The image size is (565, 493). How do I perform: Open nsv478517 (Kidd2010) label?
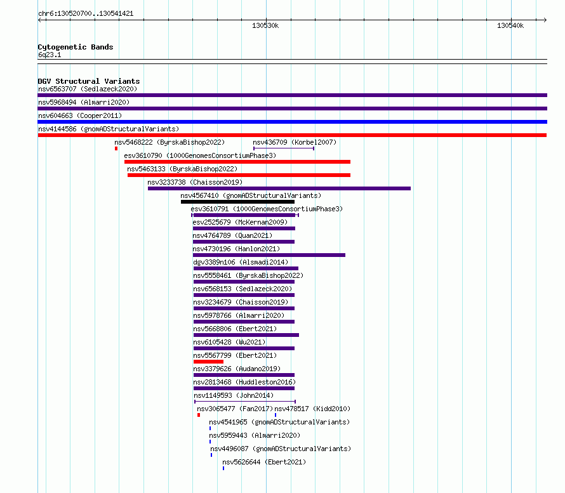tap(312, 409)
